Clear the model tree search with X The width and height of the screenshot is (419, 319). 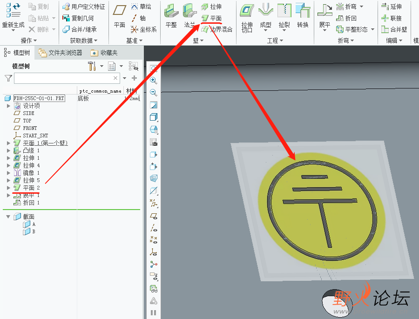[x=115, y=78]
